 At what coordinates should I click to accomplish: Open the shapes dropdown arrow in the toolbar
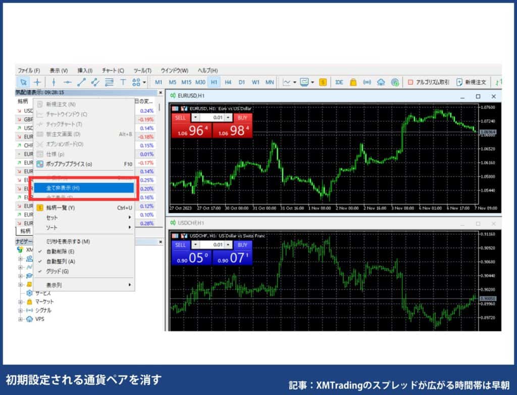point(145,82)
